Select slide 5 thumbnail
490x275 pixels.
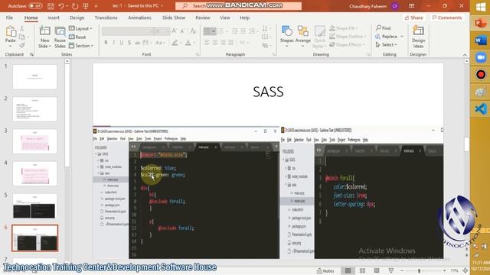click(34, 205)
